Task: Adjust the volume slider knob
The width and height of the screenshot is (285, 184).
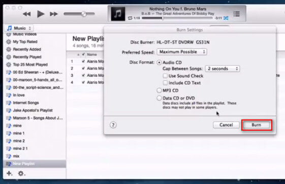Action: (84, 14)
